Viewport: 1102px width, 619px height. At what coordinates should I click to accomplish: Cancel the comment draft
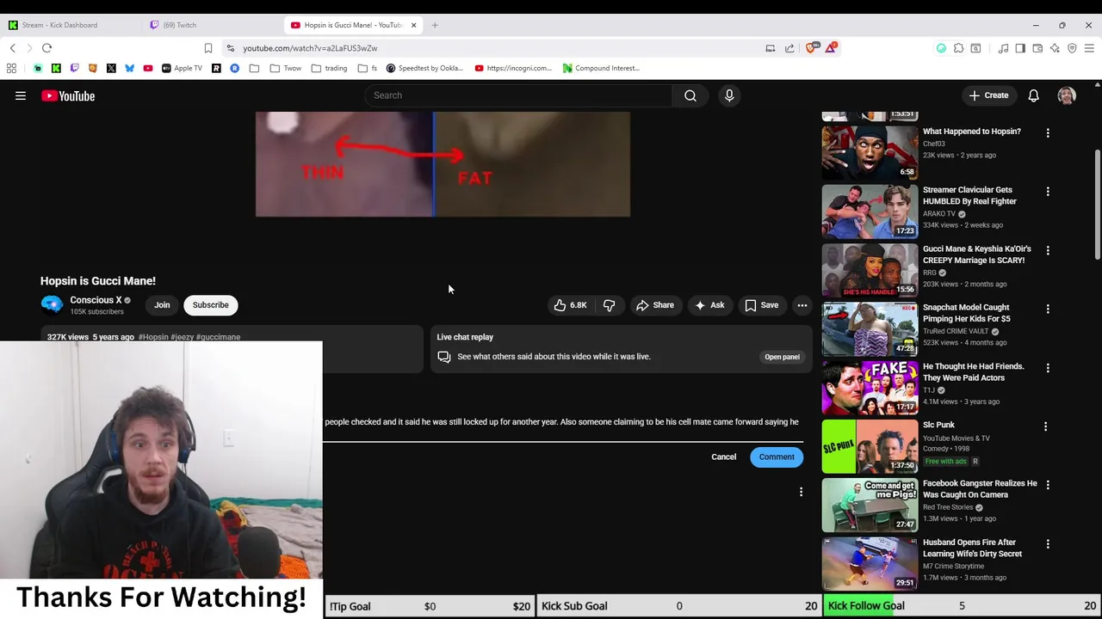724,457
